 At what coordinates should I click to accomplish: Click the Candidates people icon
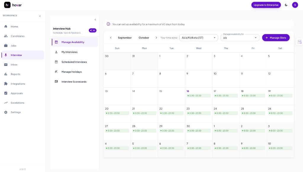coord(6,36)
